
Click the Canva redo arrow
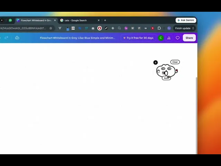pyautogui.click(x=6, y=38)
